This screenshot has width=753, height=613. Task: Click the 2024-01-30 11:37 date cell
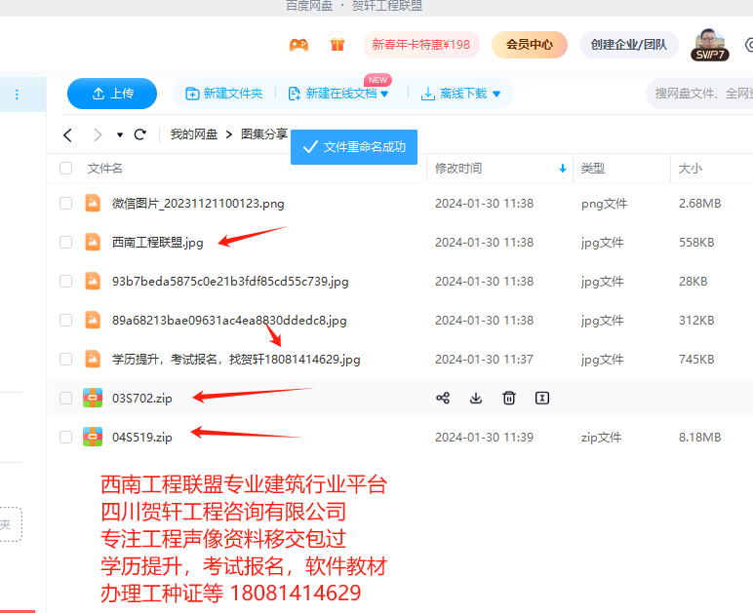click(x=484, y=360)
